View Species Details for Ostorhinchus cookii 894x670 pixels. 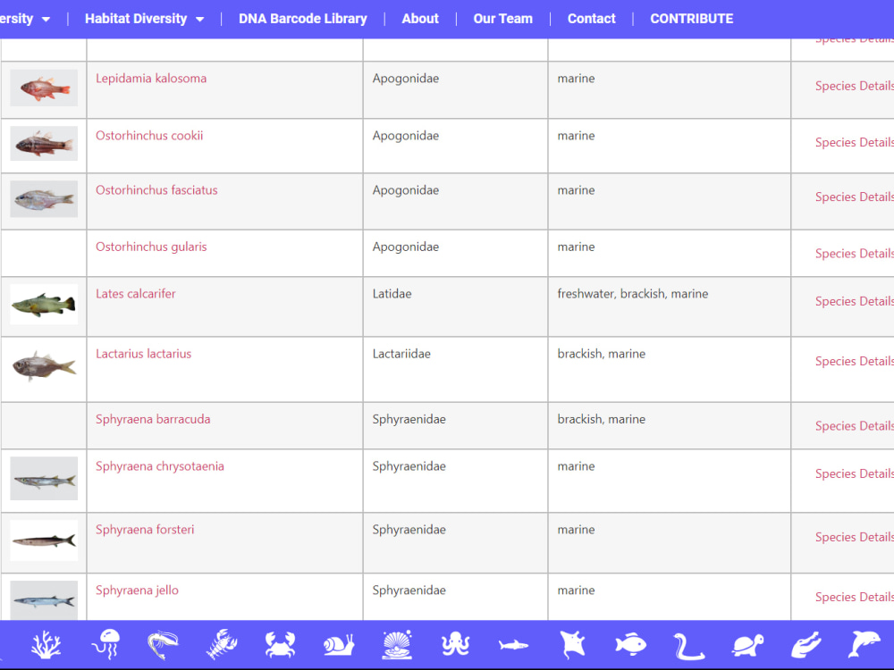(854, 142)
